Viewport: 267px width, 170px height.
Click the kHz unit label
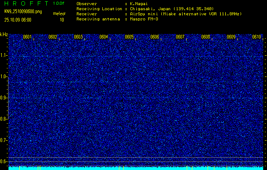[4, 34]
